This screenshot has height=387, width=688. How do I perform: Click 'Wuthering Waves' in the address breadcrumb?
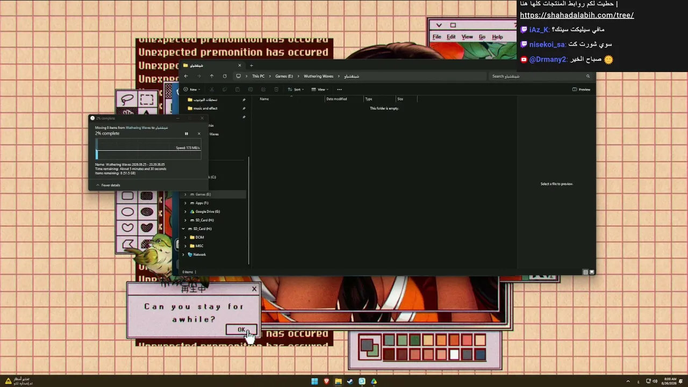click(x=319, y=76)
